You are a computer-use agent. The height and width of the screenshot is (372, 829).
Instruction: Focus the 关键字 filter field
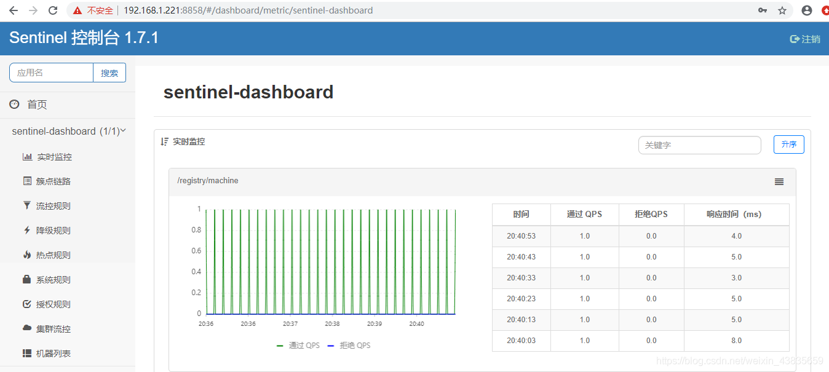pyautogui.click(x=700, y=145)
